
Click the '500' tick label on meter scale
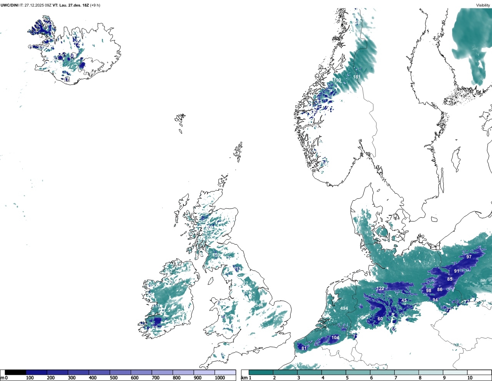114,378
